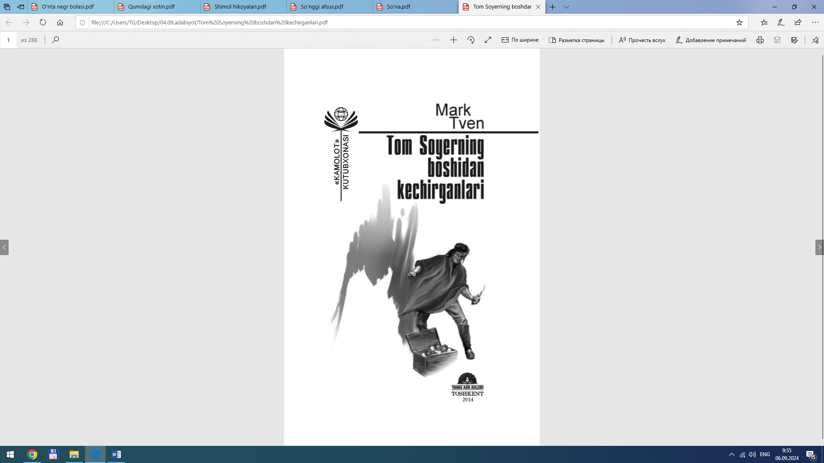Open the share icon in browser toolbar
This screenshot has height=463, width=824.
[x=798, y=22]
